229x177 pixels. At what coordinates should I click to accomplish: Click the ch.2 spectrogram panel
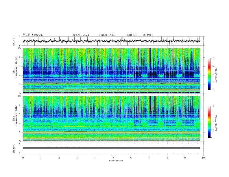[111, 119]
